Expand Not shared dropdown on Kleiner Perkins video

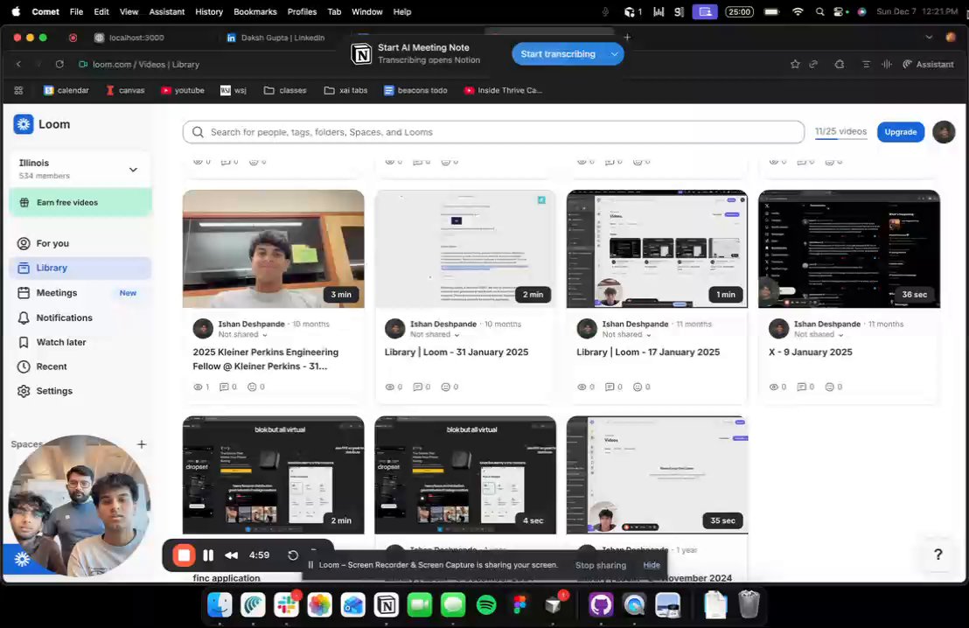(x=243, y=334)
